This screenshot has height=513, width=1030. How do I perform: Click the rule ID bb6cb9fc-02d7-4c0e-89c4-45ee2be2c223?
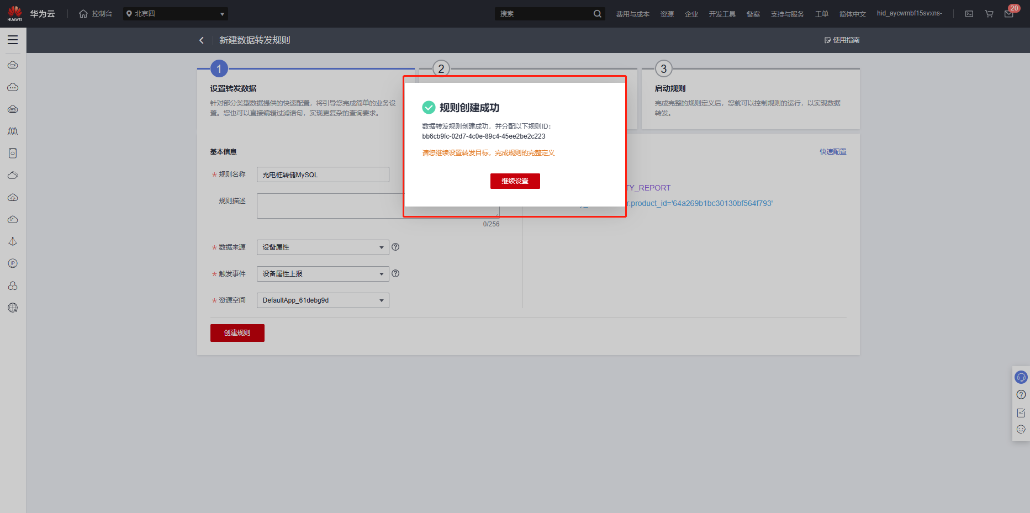click(484, 136)
